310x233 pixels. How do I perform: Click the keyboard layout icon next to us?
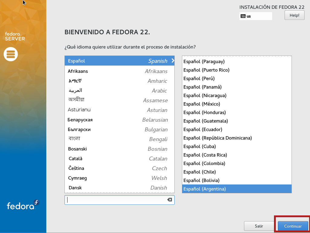(x=243, y=16)
